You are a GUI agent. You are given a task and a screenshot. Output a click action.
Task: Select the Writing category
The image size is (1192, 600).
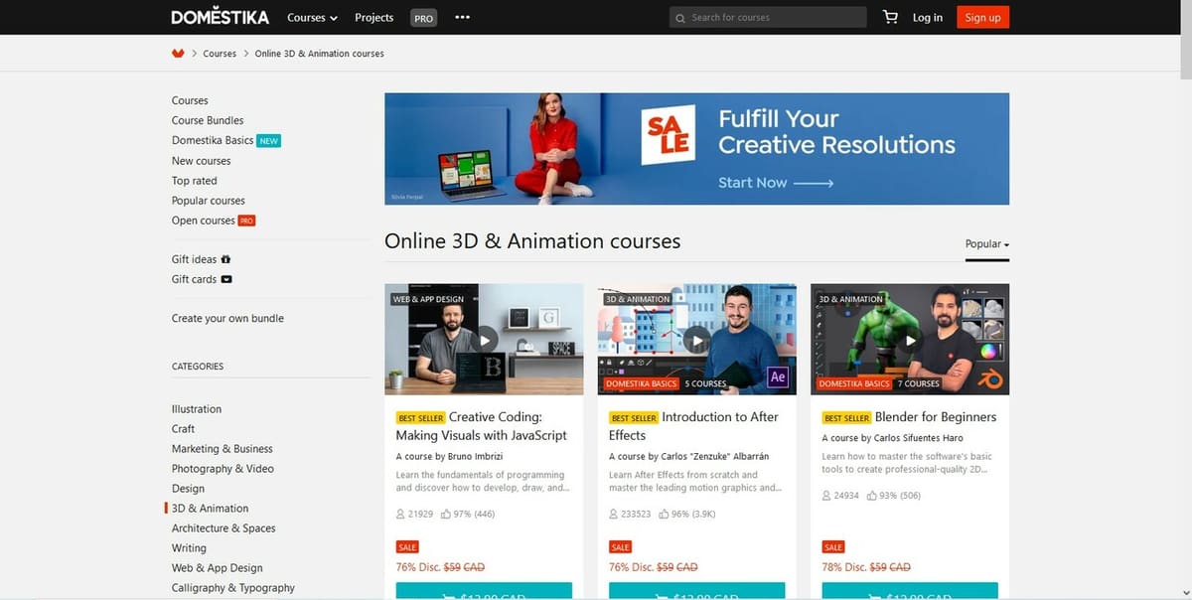pos(189,548)
